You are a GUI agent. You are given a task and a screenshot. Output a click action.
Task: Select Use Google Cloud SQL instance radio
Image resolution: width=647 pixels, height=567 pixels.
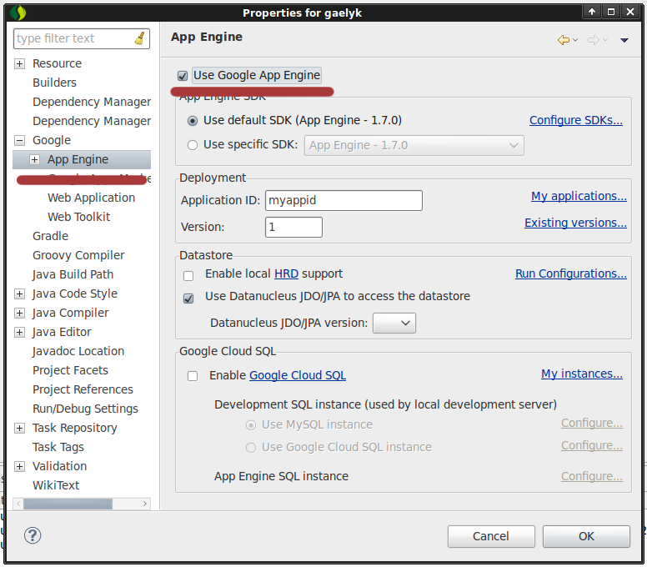[x=250, y=447]
